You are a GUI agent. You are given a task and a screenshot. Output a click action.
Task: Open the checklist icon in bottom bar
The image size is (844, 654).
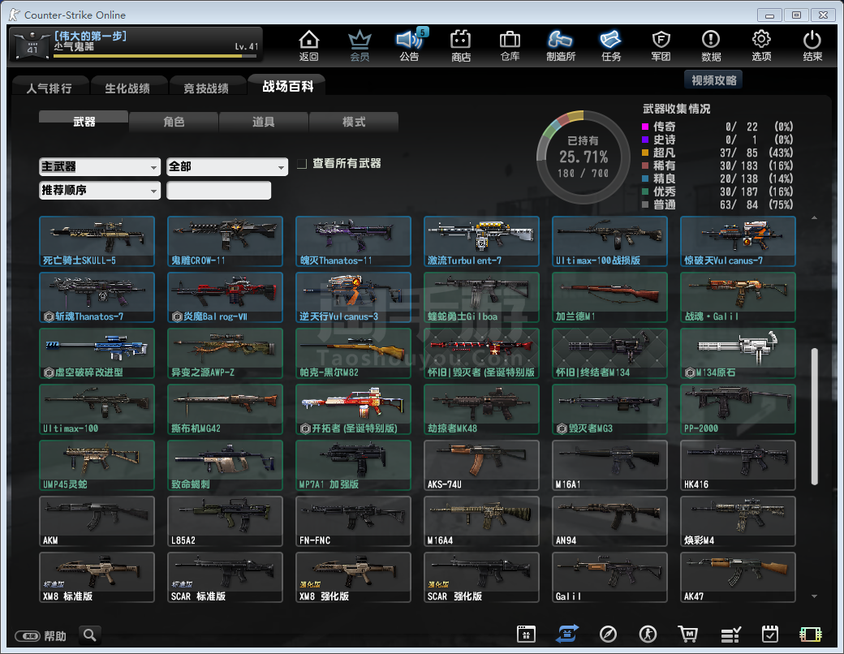pyautogui.click(x=731, y=635)
